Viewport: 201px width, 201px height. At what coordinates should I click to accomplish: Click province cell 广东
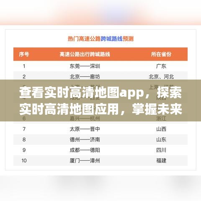click(x=161, y=66)
